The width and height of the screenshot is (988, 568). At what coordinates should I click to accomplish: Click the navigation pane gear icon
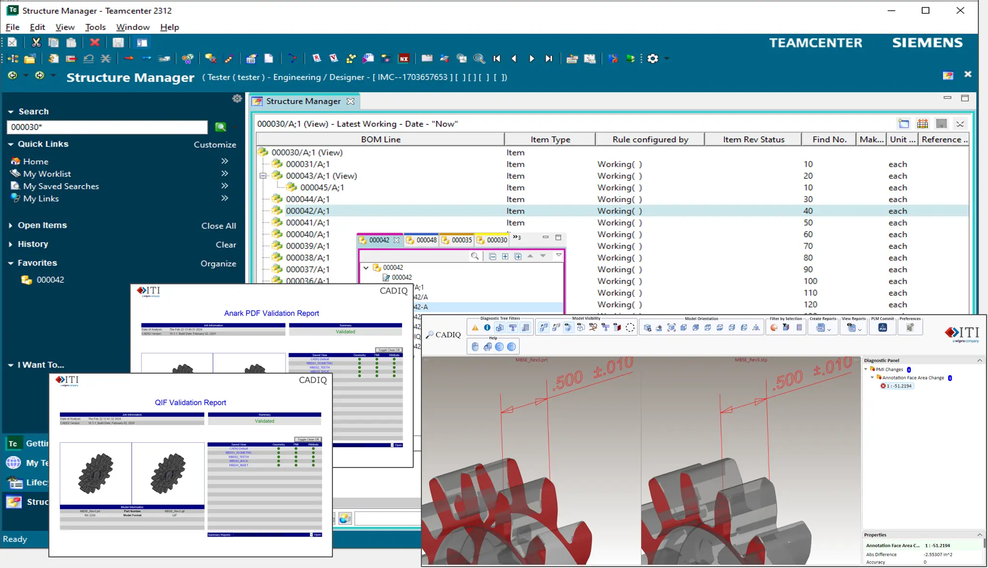[237, 99]
